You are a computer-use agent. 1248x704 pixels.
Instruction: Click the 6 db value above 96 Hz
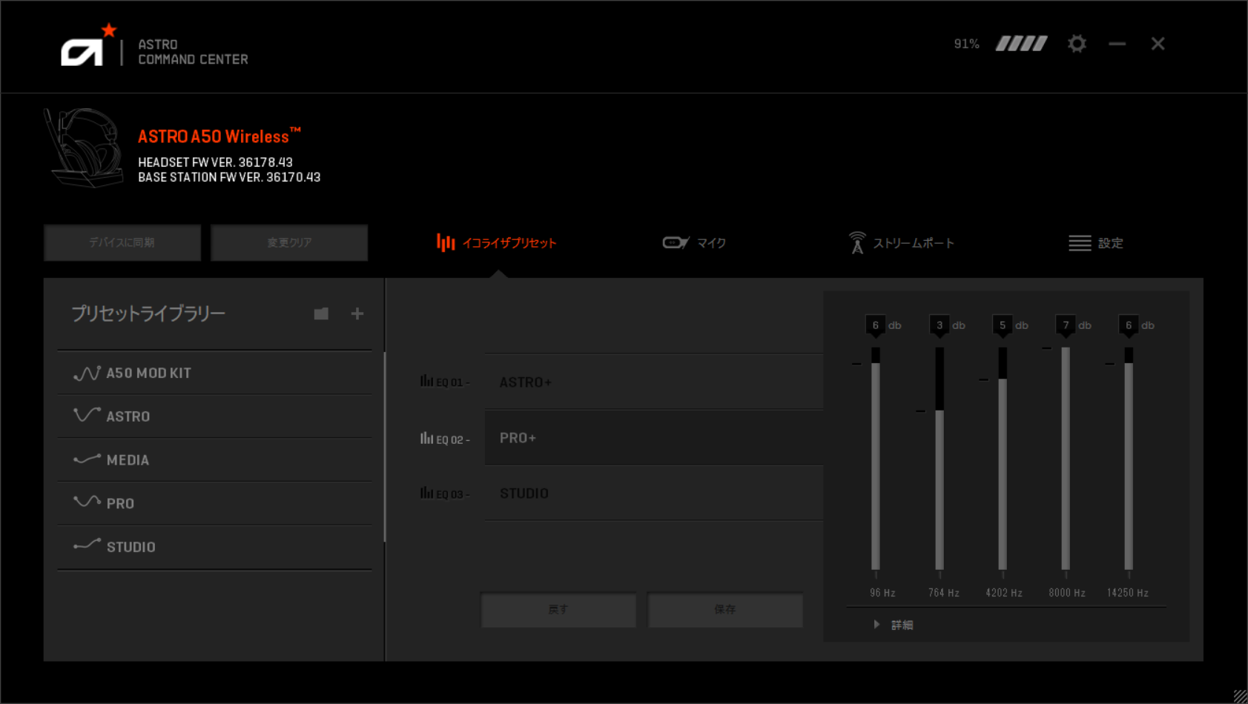tap(876, 325)
